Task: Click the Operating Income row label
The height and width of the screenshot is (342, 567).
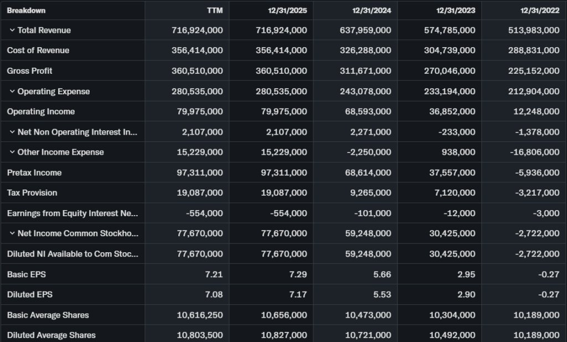Action: click(41, 111)
